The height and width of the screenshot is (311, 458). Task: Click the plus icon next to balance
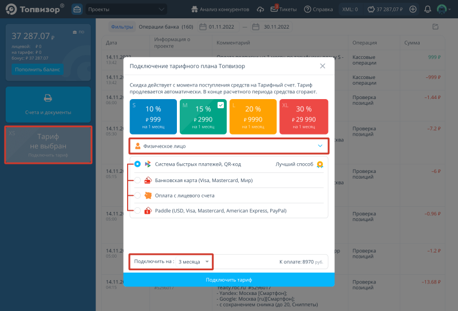coord(413,9)
